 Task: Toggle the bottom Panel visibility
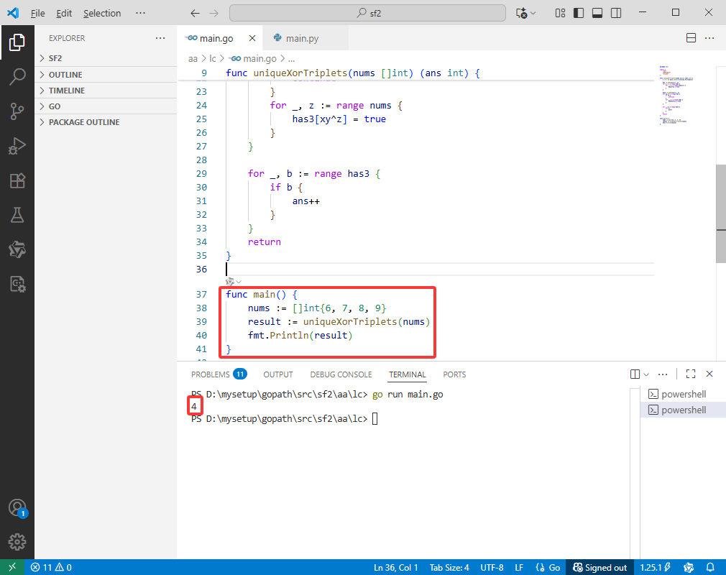[597, 13]
